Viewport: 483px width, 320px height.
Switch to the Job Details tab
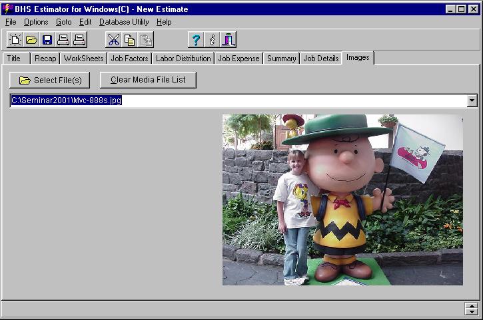tap(321, 58)
